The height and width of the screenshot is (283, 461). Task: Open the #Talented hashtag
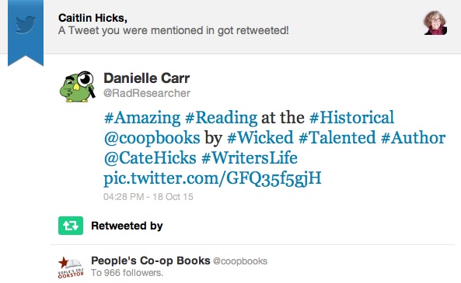[x=337, y=137]
